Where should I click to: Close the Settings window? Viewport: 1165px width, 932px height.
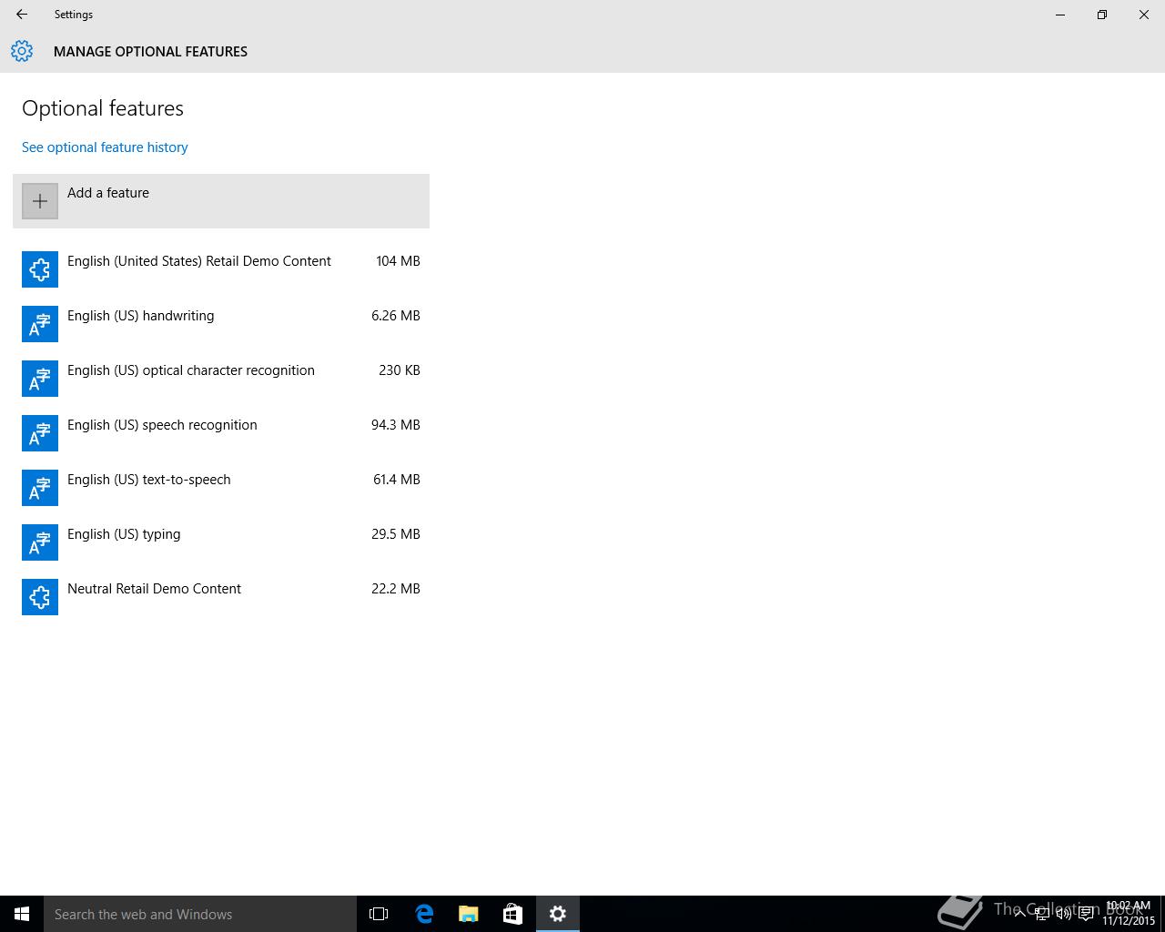tap(1144, 15)
